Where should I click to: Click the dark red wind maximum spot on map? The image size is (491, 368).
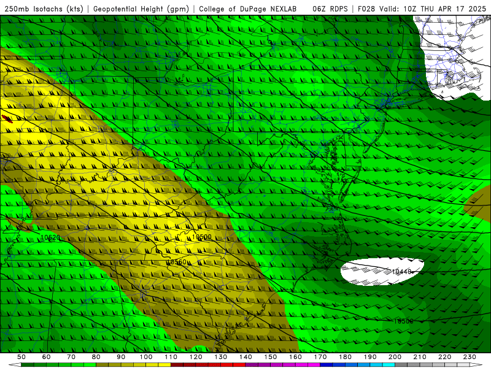[7, 118]
